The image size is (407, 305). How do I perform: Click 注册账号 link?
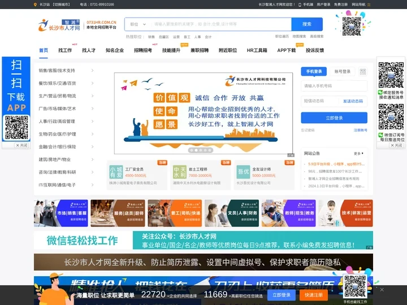(x=360, y=130)
